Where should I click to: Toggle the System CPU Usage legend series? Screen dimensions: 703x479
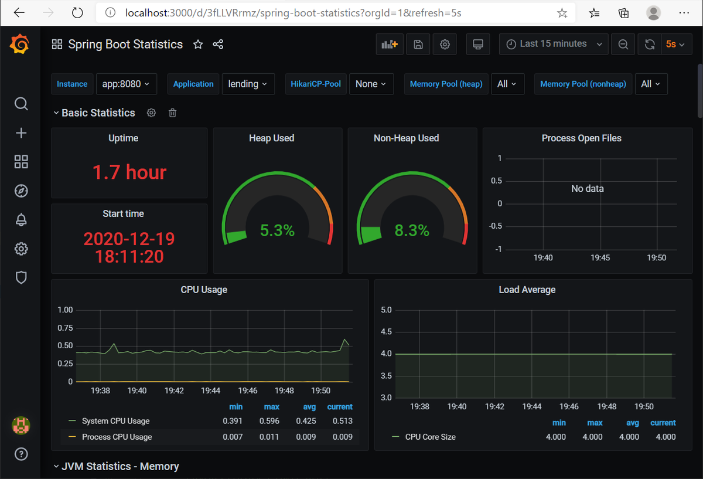(115, 421)
